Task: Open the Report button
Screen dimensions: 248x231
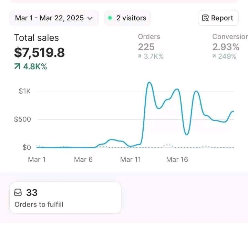Action: point(218,18)
